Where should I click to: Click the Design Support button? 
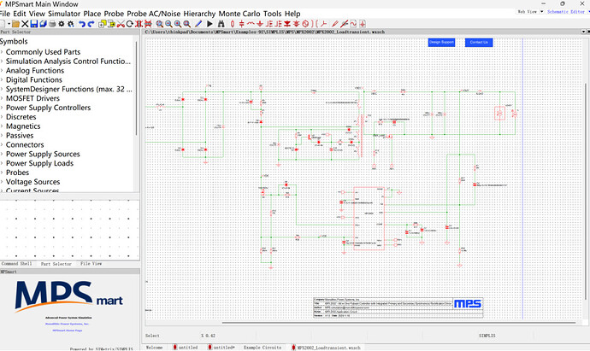click(442, 42)
